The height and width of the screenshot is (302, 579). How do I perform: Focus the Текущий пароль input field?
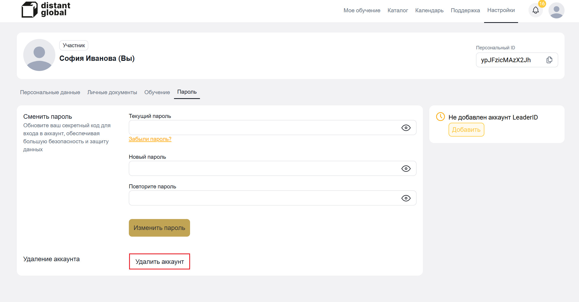coord(272,128)
